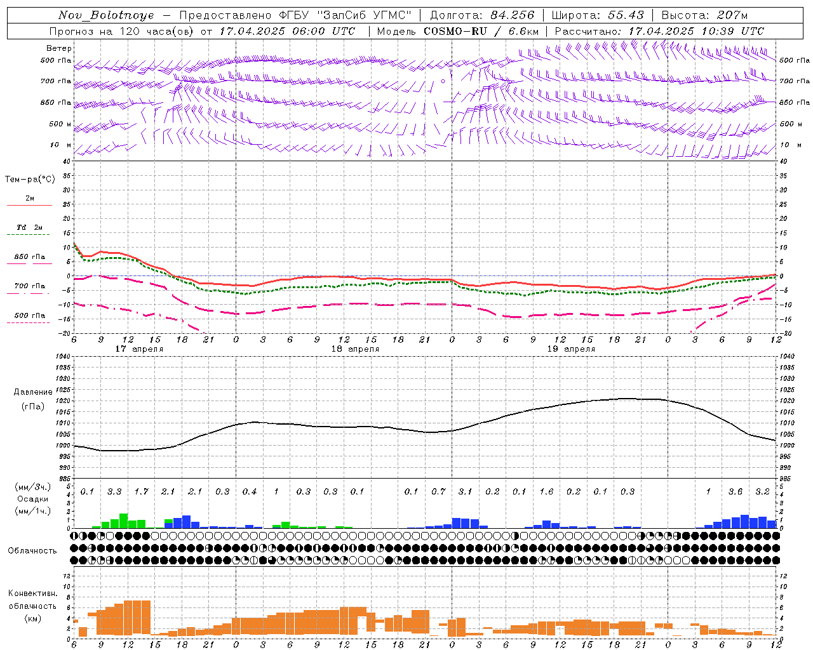This screenshot has height=650, width=813.
Task: Click the 17 апреля date label
Action: [x=139, y=349]
